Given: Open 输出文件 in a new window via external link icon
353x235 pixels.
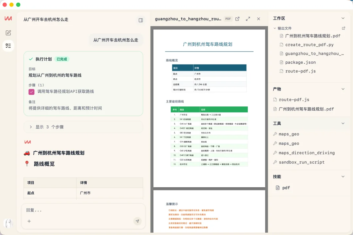Looking at the screenshot, I should coord(343,28).
